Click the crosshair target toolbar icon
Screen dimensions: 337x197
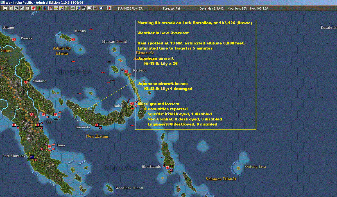tap(84, 8)
